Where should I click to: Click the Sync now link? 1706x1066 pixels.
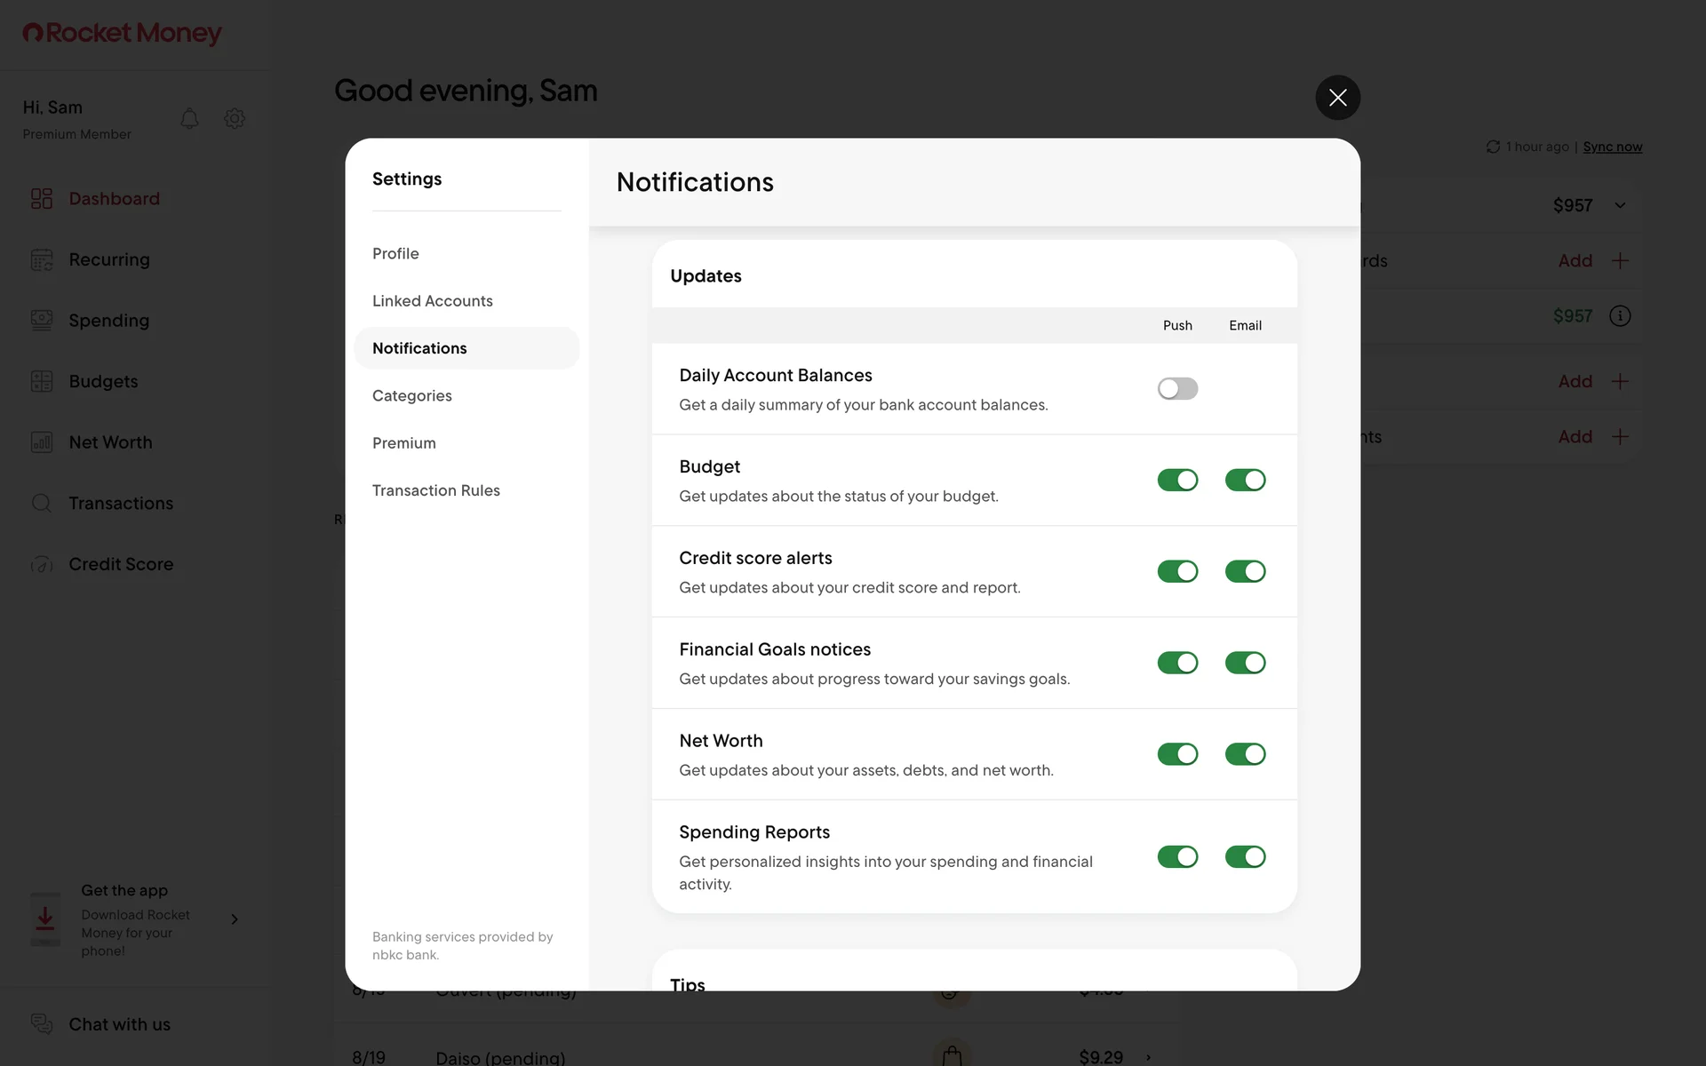click(1612, 147)
